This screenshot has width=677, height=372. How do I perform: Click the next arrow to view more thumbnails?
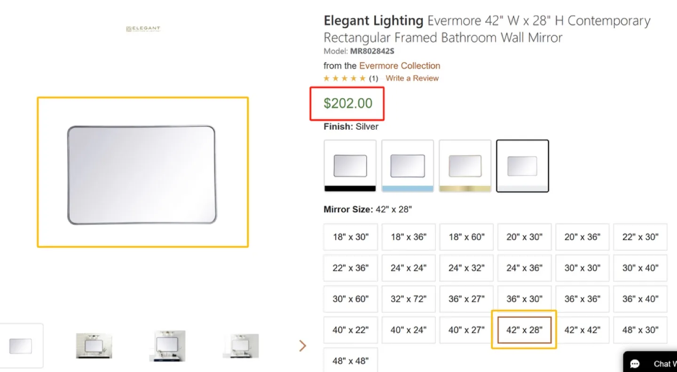coord(302,345)
